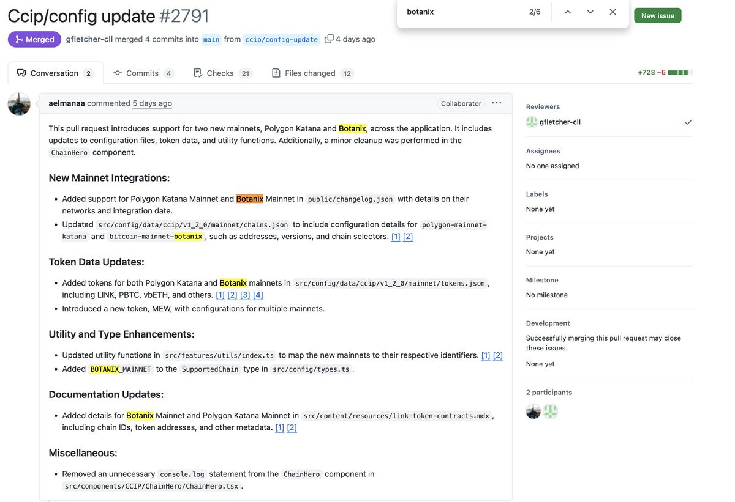The image size is (735, 502).
Task: Click the Development sidebar heading
Action: pos(548,323)
